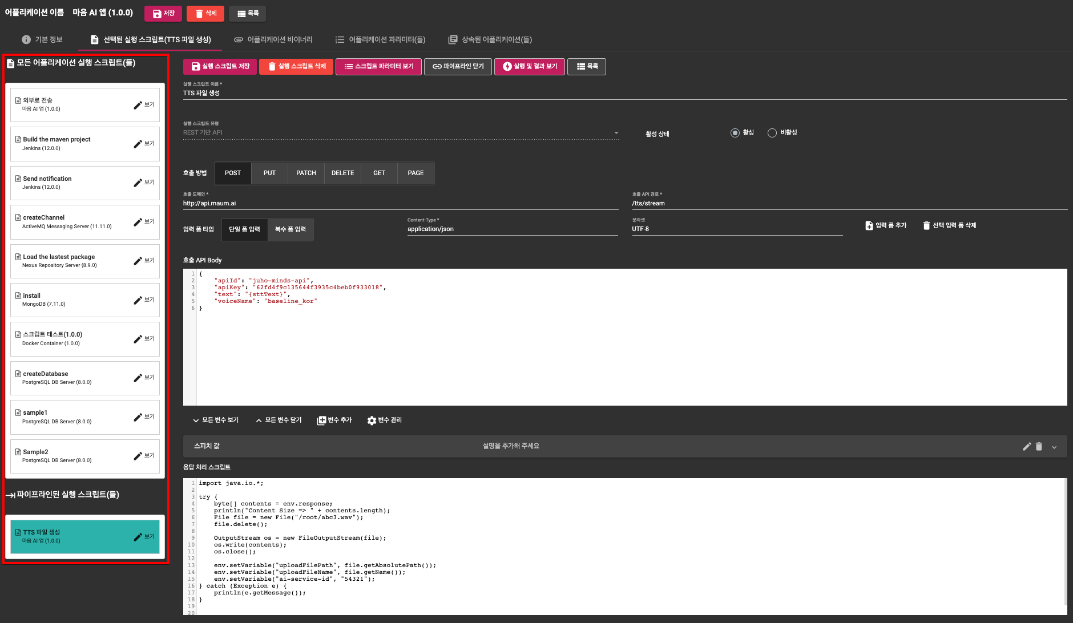
Task: Choose GET call method
Action: [379, 173]
